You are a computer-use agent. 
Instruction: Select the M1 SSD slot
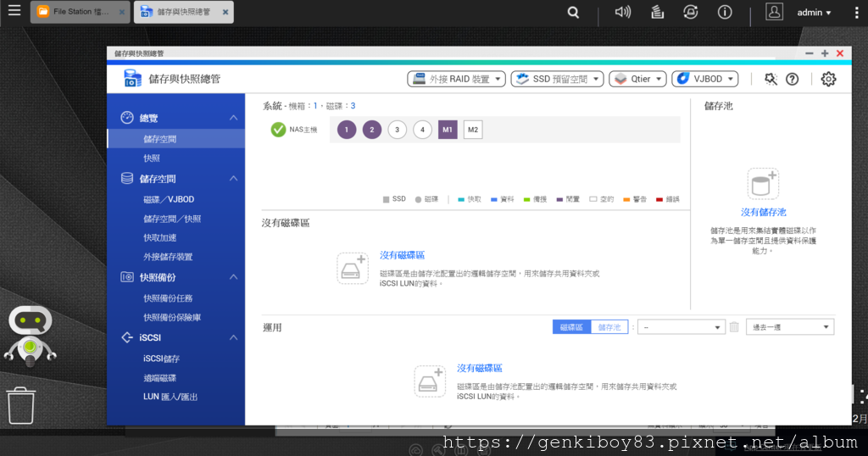point(448,130)
